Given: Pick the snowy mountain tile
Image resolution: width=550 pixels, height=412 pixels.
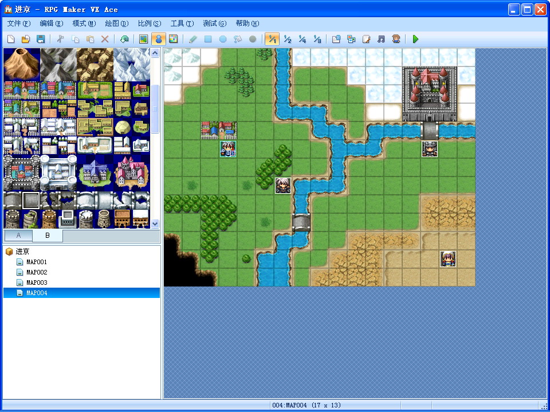Looking at the screenshot, I should tap(132, 65).
